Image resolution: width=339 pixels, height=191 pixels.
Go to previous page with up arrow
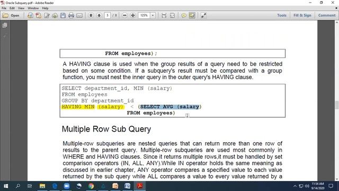tap(91, 15)
